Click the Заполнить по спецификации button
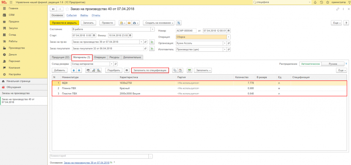Screen dimensions: 351x165 coord(150,70)
